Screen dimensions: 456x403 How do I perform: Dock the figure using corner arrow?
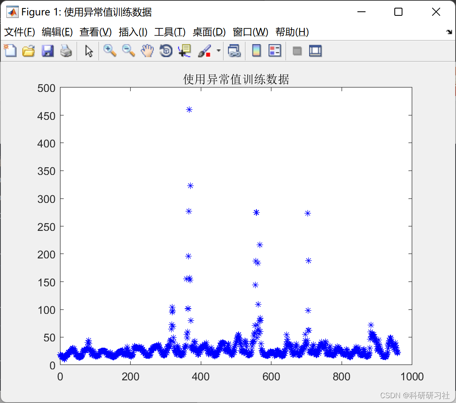[449, 32]
